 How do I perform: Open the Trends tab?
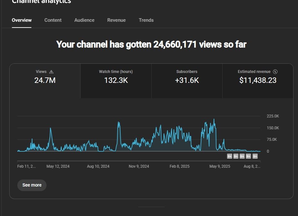coord(146,20)
